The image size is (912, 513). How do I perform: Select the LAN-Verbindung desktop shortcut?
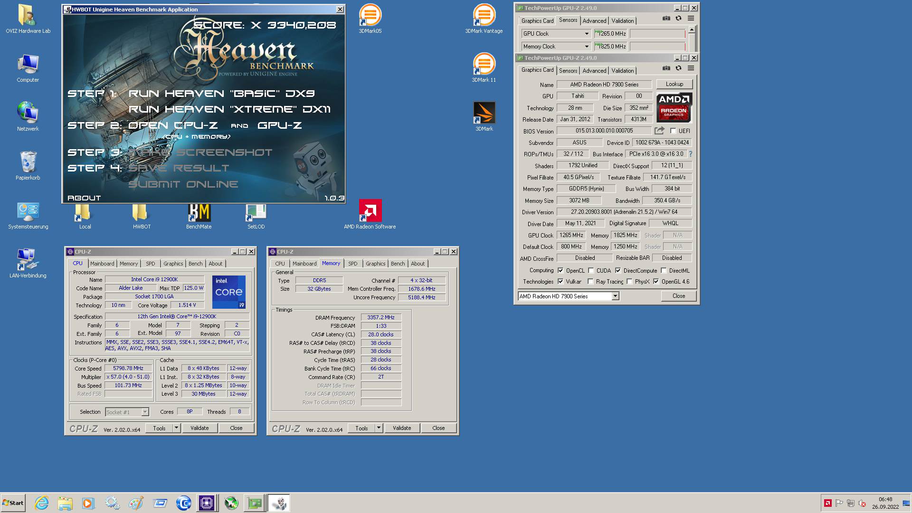point(28,263)
